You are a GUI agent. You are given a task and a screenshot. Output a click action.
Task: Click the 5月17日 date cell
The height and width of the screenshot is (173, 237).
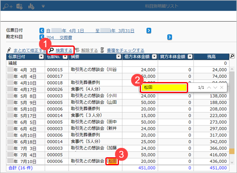tap(25, 116)
